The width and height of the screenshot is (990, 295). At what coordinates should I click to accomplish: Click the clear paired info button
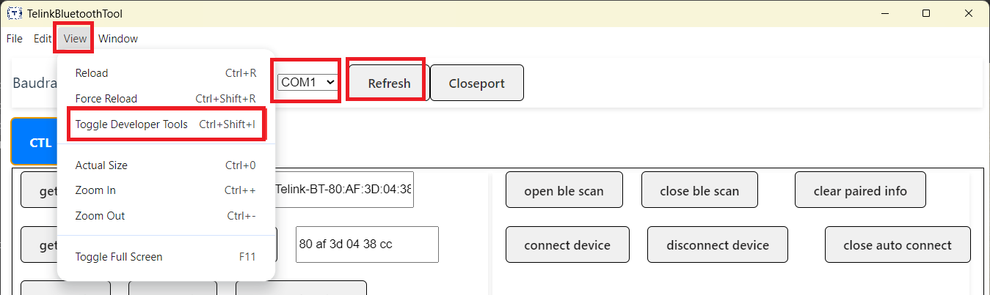pos(860,190)
